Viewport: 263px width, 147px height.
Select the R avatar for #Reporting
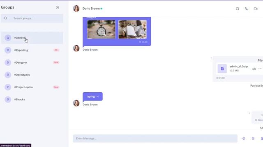pyautogui.click(x=8, y=50)
